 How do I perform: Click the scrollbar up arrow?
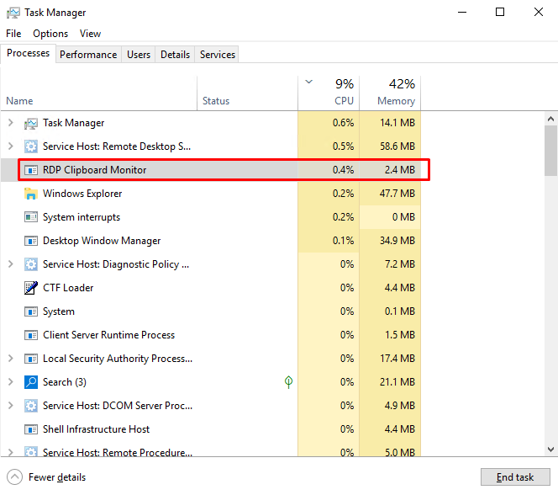pos(550,119)
